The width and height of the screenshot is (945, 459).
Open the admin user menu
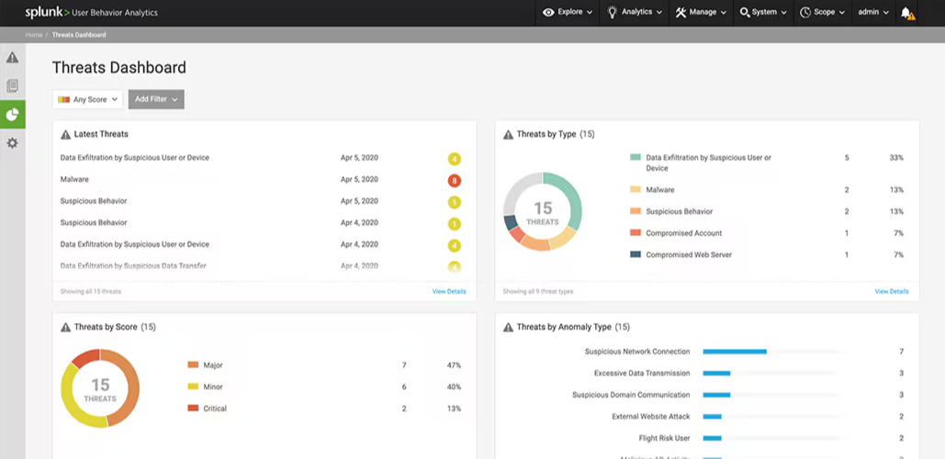pyautogui.click(x=874, y=12)
